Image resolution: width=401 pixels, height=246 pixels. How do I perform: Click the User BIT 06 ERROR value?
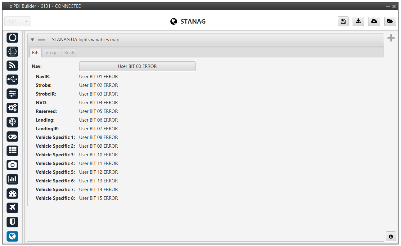98,120
